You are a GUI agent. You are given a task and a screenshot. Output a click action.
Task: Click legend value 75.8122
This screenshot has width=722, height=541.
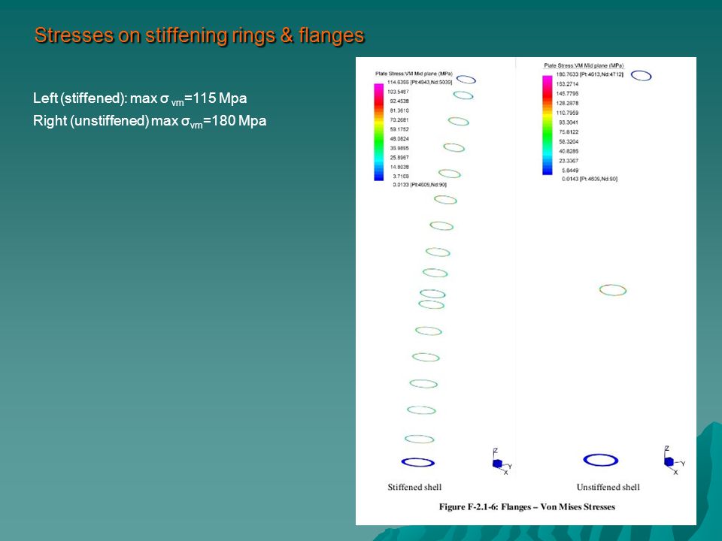click(569, 132)
